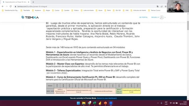The height and width of the screenshot is (106, 189).
Task: Click the padlock site info icon
Action: pyautogui.click(x=15, y=6)
